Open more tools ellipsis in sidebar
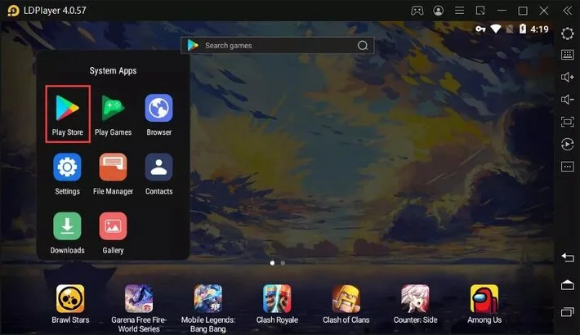Viewport: 580px width, 335px height. [568, 166]
